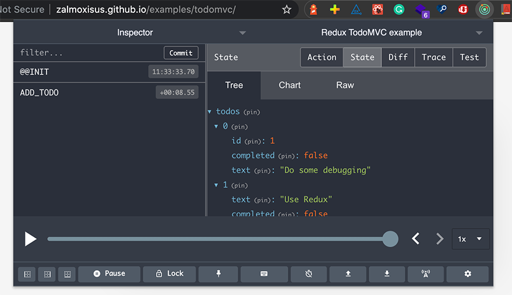This screenshot has width=512, height=295.
Task: Open the Redux DevTools extension icon
Action: point(484,9)
